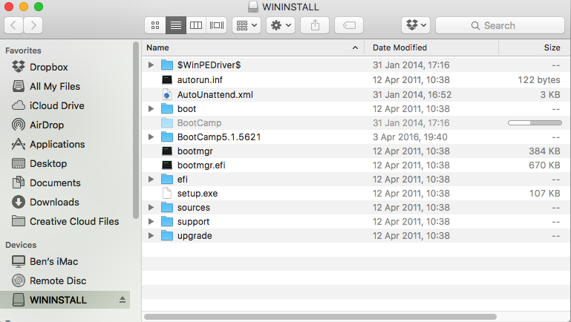Select the setup.exe file icon
Image resolution: width=571 pixels, height=322 pixels.
coord(167,193)
